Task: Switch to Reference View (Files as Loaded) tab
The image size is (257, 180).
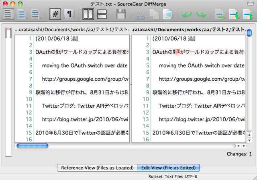Action: point(97,168)
